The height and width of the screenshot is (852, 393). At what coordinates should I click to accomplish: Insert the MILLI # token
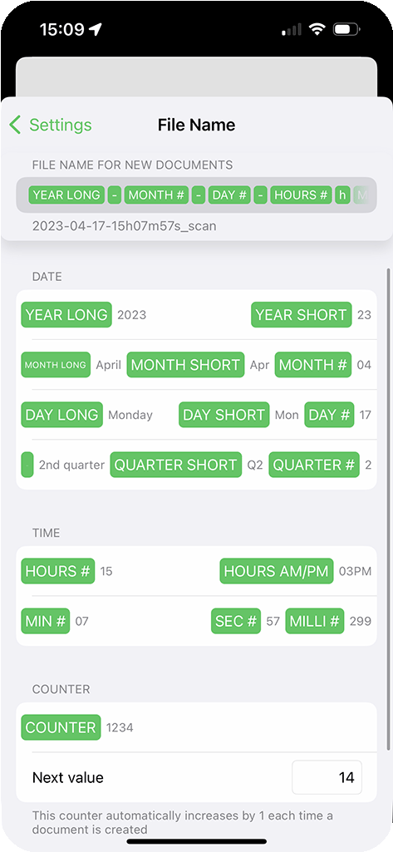coord(314,621)
